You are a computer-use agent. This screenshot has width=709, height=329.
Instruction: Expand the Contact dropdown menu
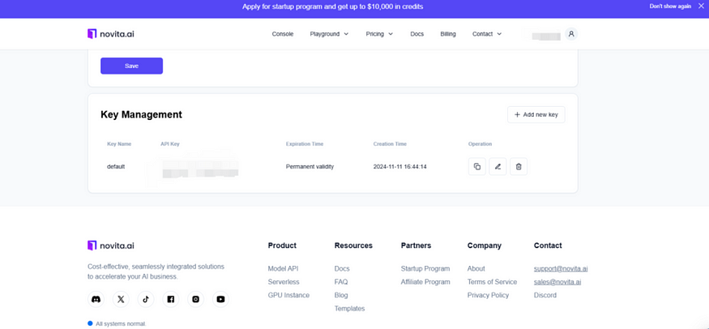coord(487,34)
